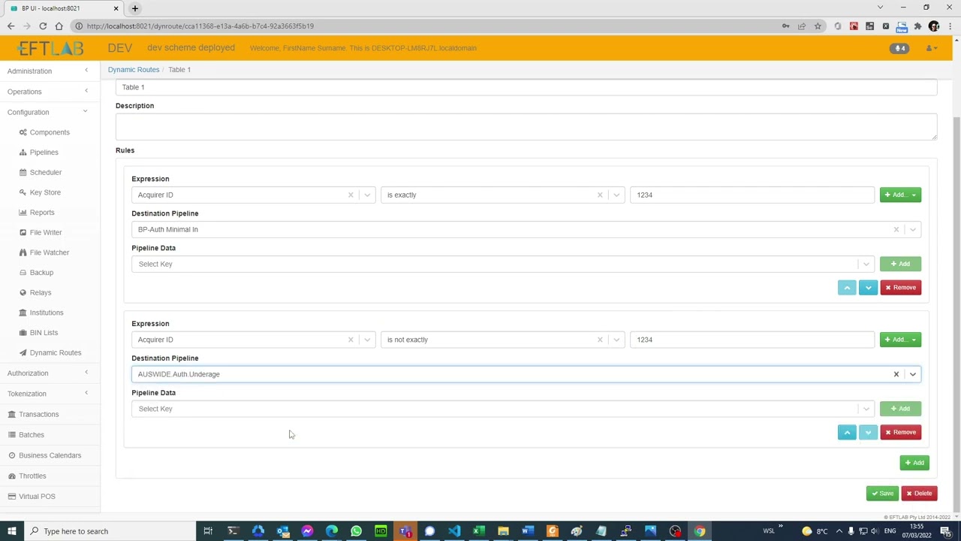Open the Reports page
Screen dimensions: 961x541
[x=42, y=213]
